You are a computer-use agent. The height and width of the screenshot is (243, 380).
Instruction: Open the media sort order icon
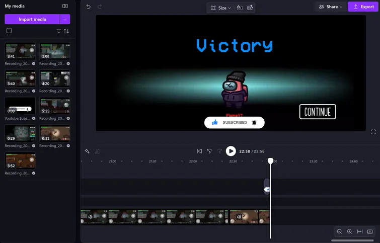66,31
